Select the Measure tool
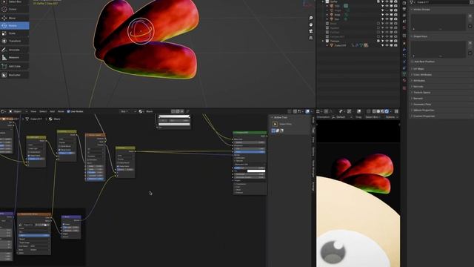Image resolution: width=474 pixels, height=267 pixels. click(14, 57)
